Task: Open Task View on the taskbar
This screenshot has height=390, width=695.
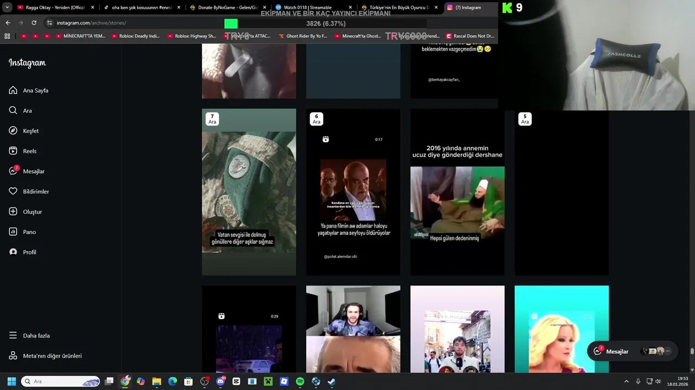Action: 109,381
